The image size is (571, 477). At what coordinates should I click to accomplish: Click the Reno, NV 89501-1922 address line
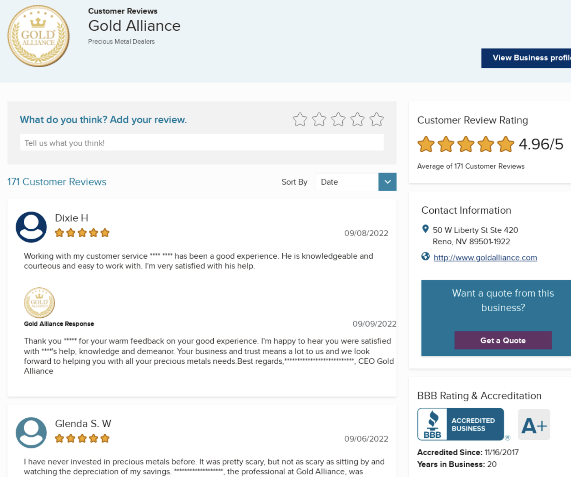coord(471,242)
